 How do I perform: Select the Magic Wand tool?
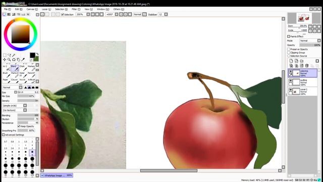pos(14,55)
